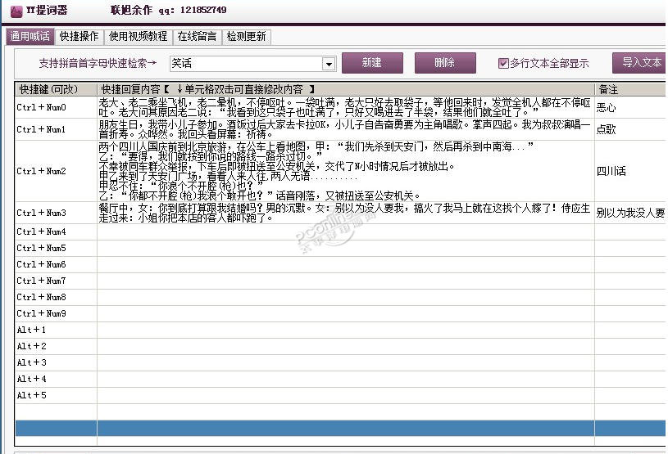Click the 别以为我没人要 note cell

[x=630, y=213]
